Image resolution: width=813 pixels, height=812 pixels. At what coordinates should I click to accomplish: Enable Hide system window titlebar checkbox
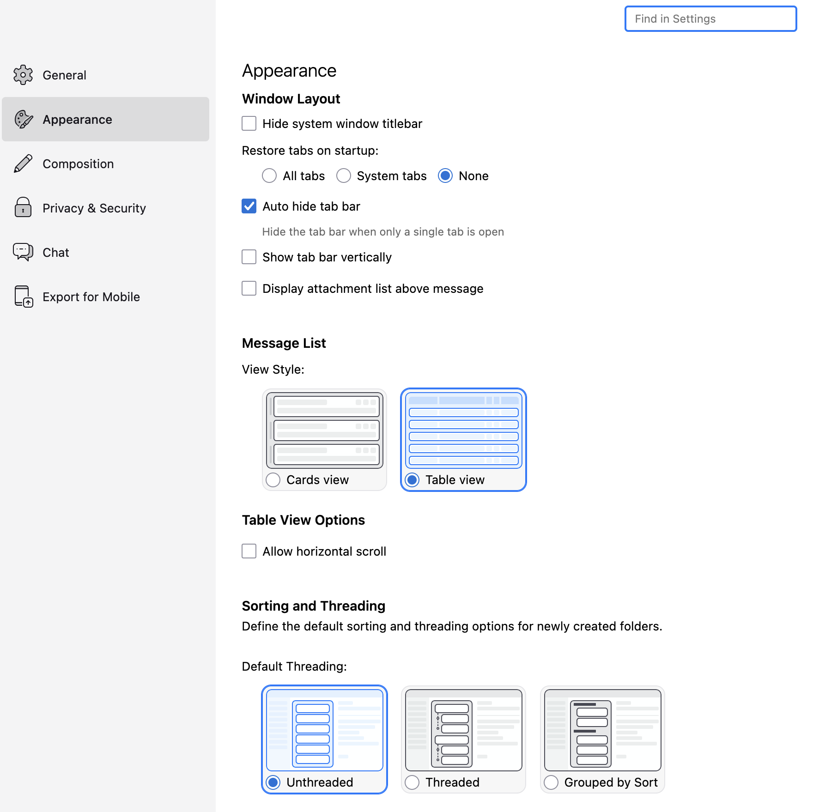click(249, 123)
